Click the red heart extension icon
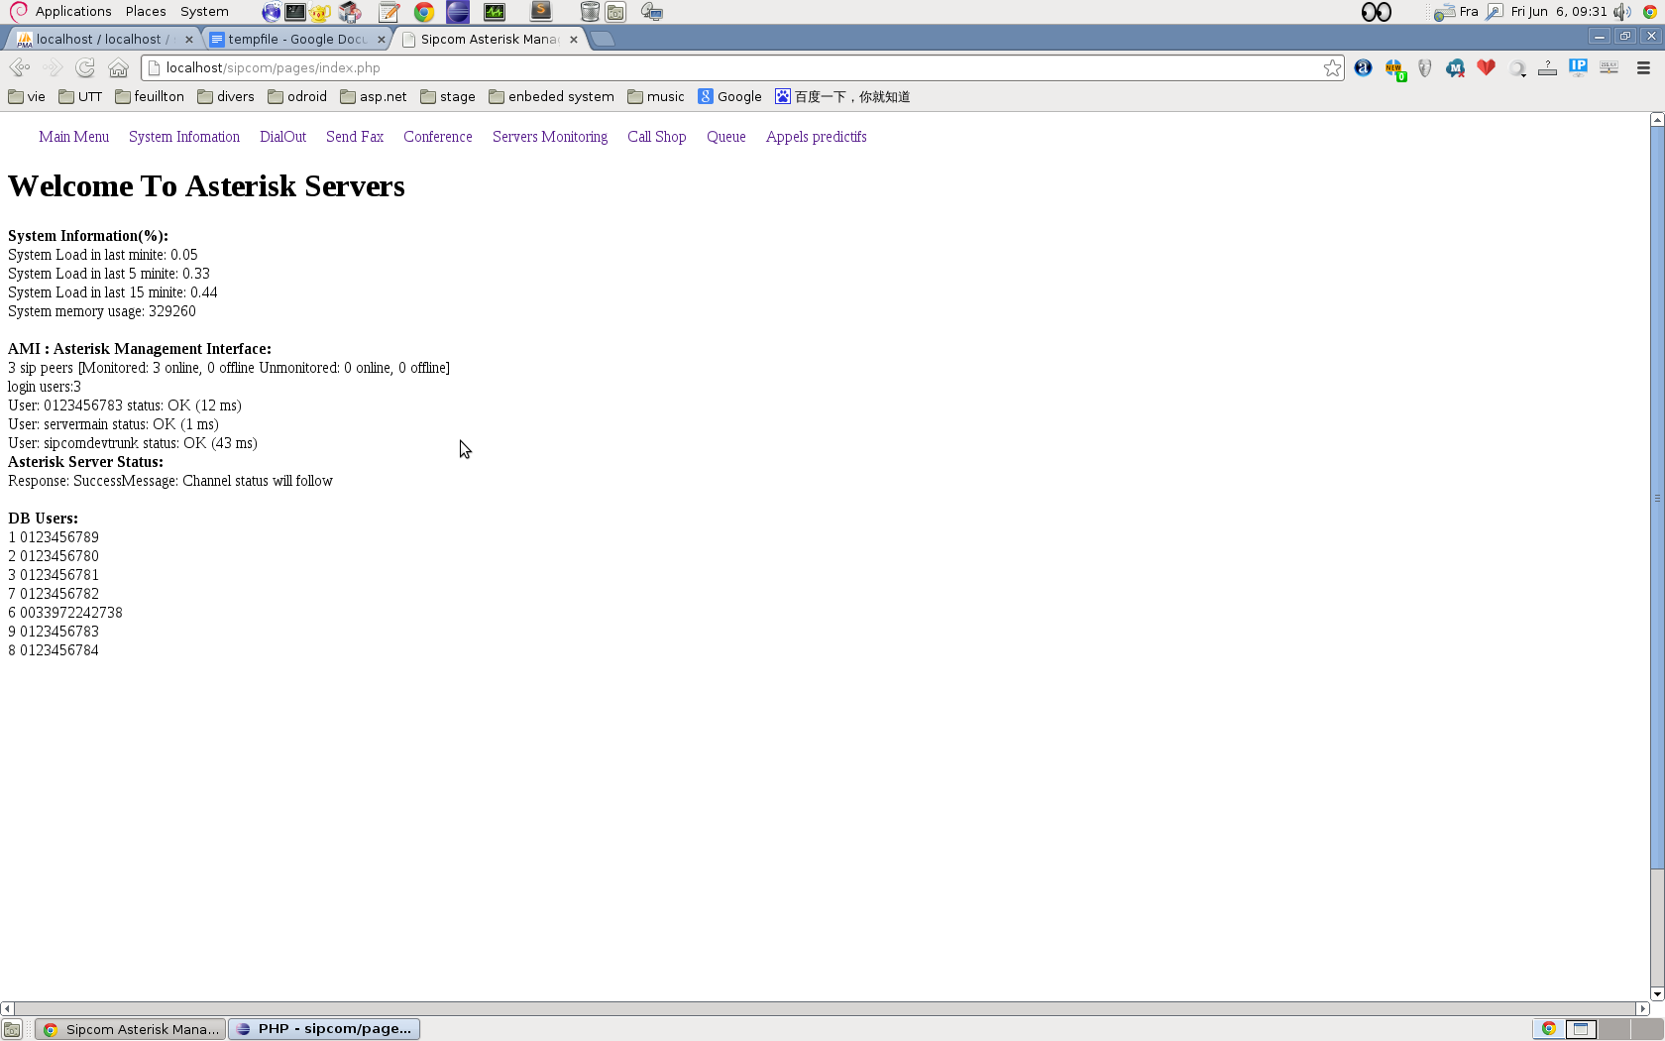This screenshot has height=1041, width=1665. (1486, 67)
